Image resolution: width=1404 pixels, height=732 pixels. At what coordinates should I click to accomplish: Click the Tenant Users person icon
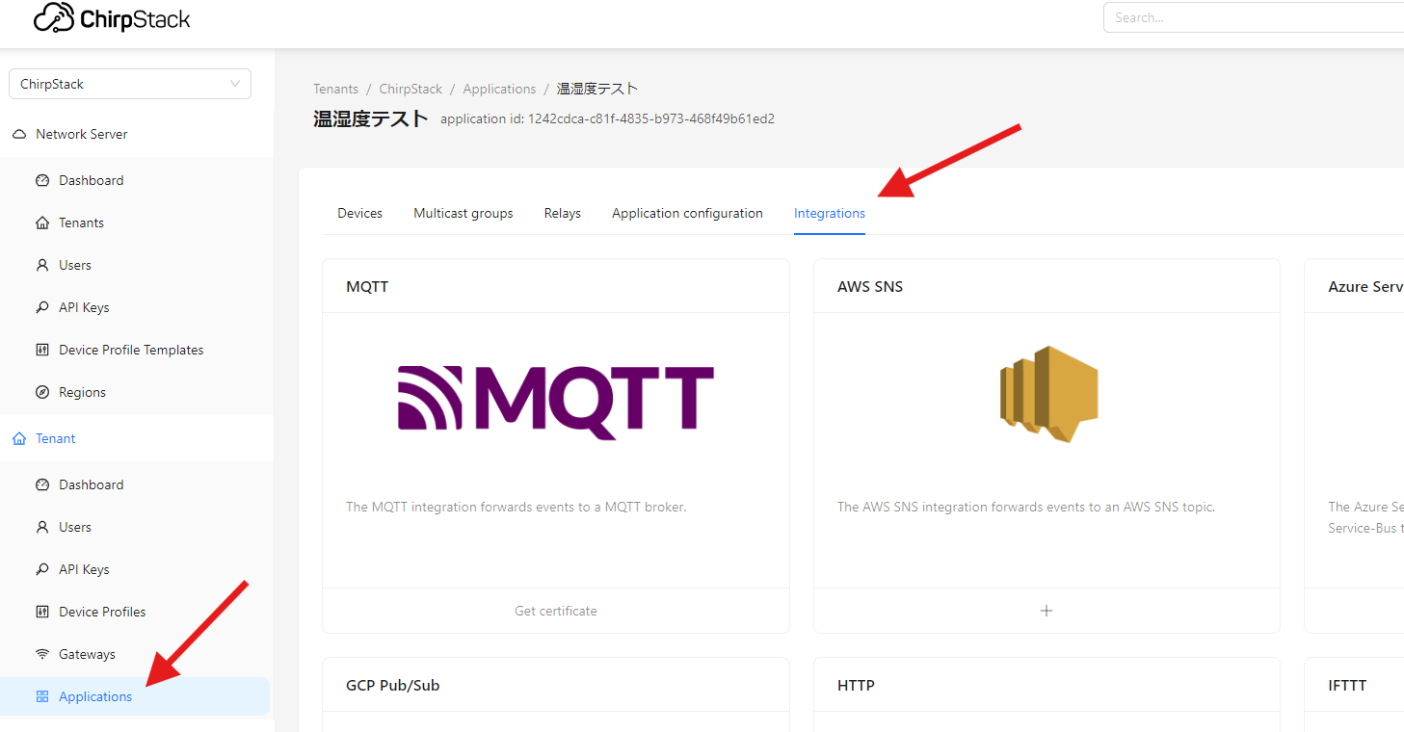[42, 527]
